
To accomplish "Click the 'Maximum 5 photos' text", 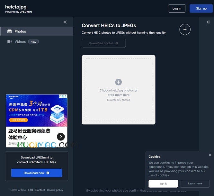I will [118, 100].
